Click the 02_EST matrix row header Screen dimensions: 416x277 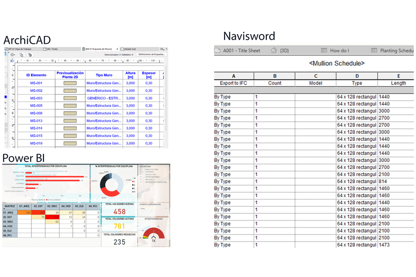[x=10, y=217]
